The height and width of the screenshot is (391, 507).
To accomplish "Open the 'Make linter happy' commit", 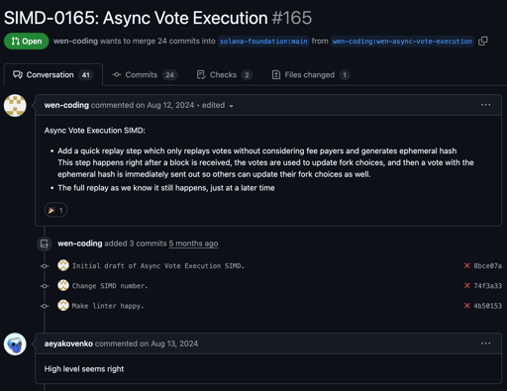I will pyautogui.click(x=108, y=306).
